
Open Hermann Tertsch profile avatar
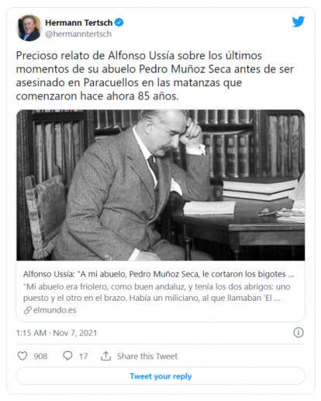[29, 28]
